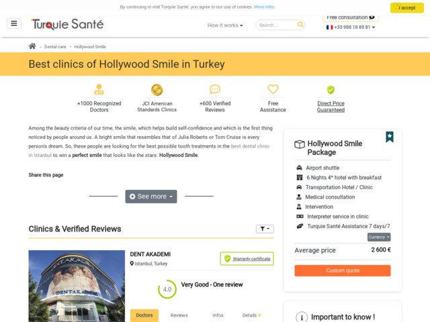Open the hamburger menu button
This screenshot has width=430, height=322.
pos(14,23)
